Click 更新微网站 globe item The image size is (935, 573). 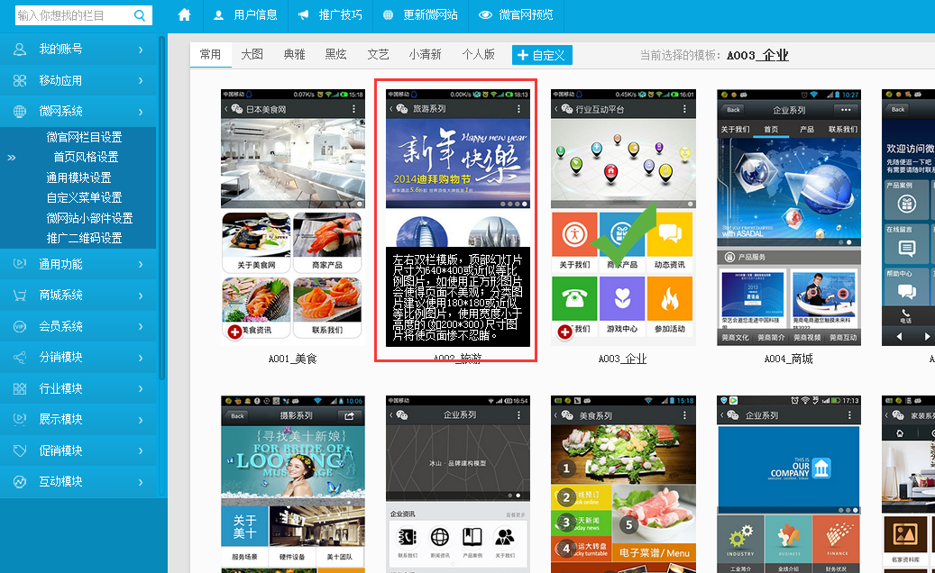click(419, 15)
